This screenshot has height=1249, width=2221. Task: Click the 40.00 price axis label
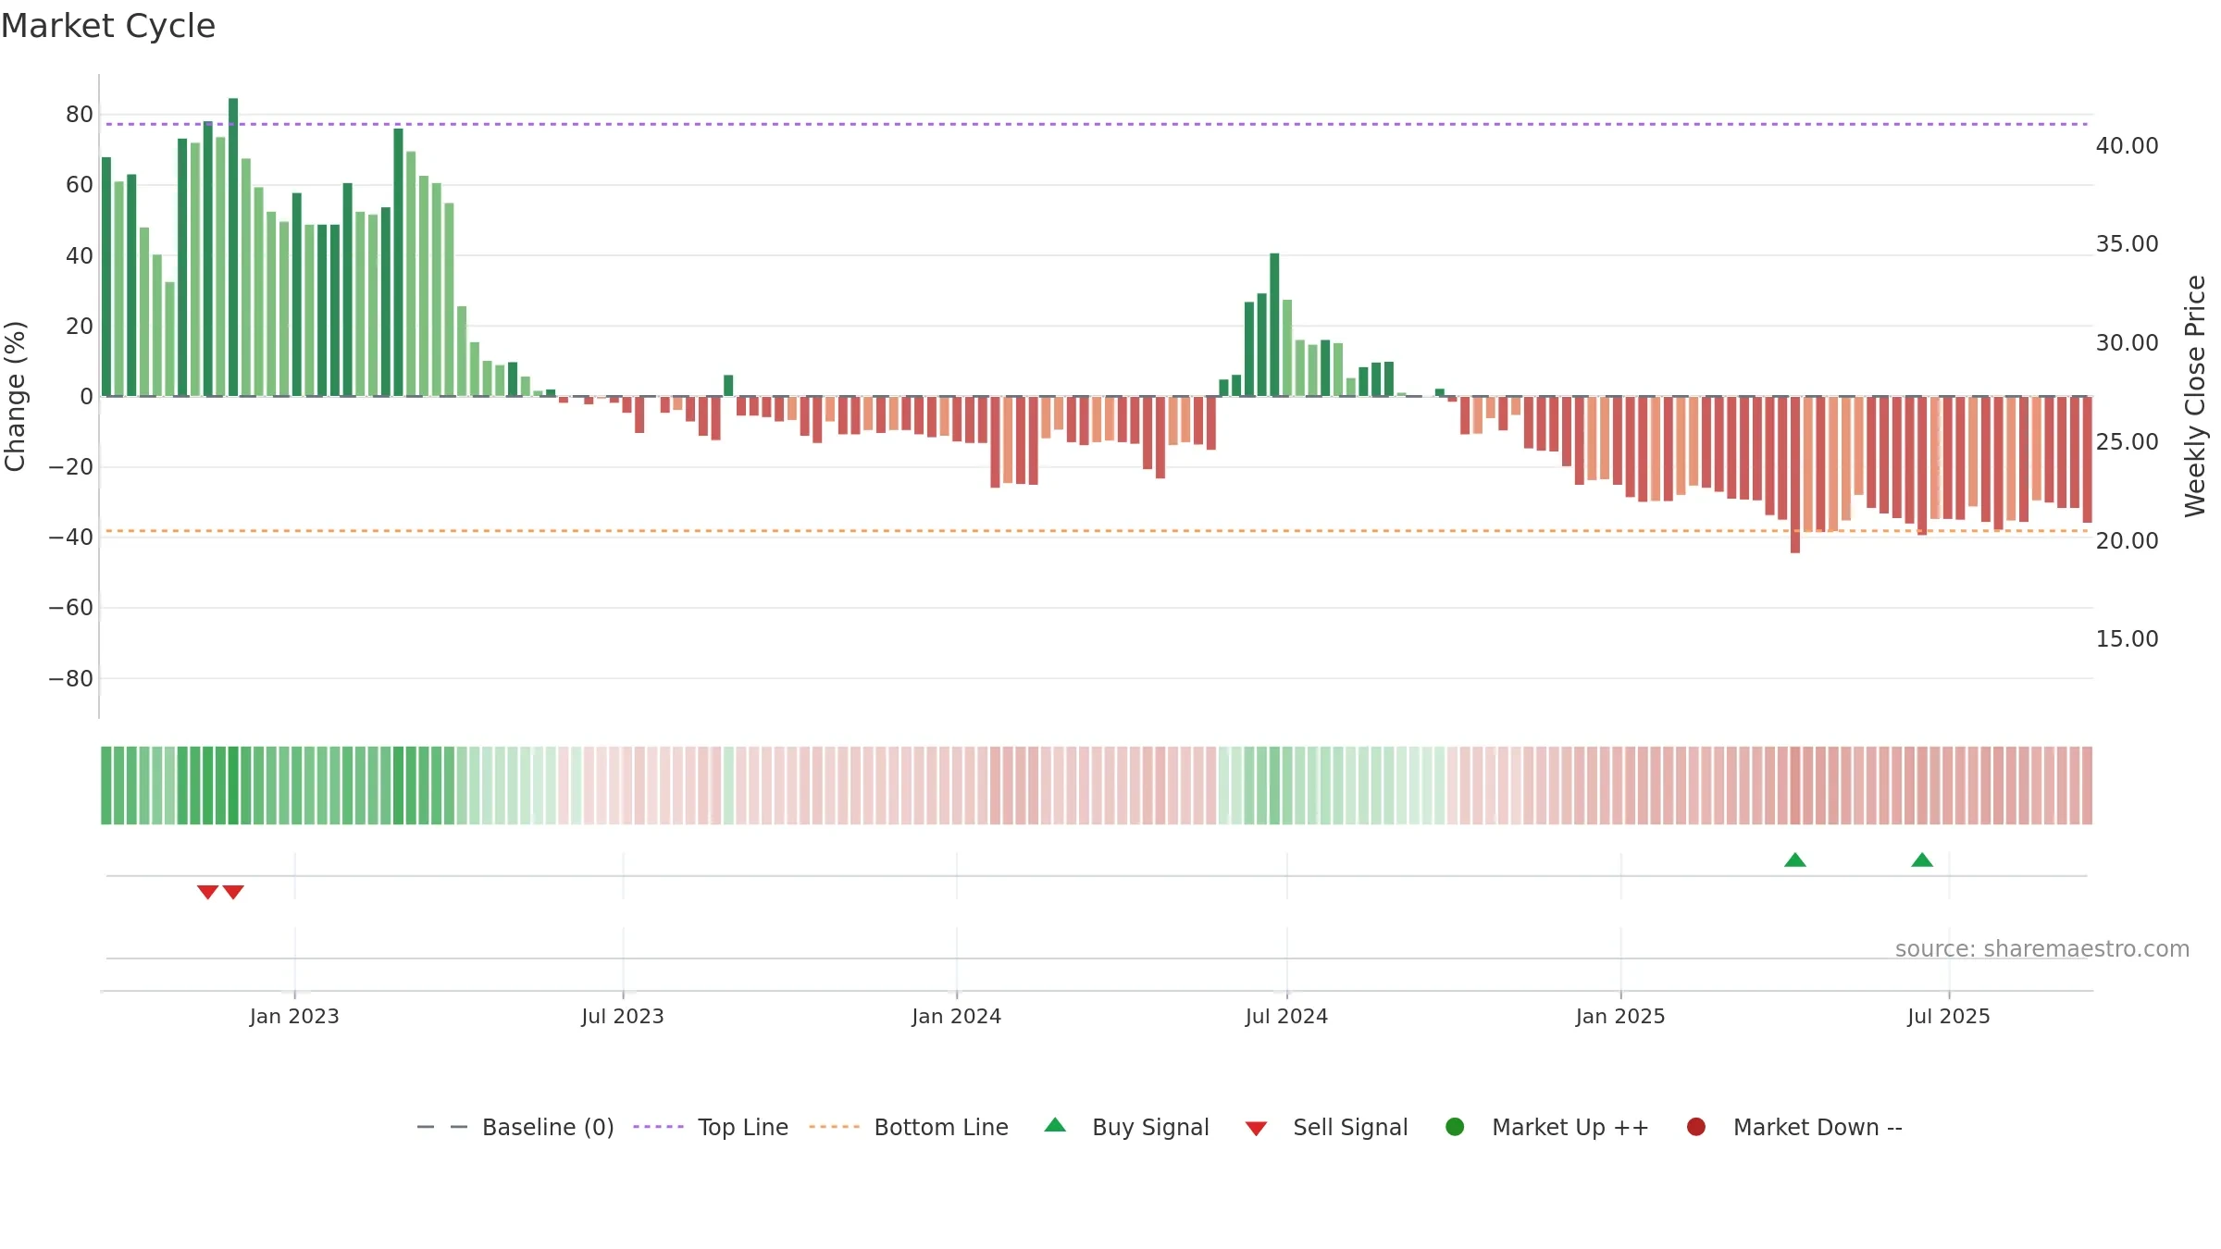click(x=2127, y=146)
